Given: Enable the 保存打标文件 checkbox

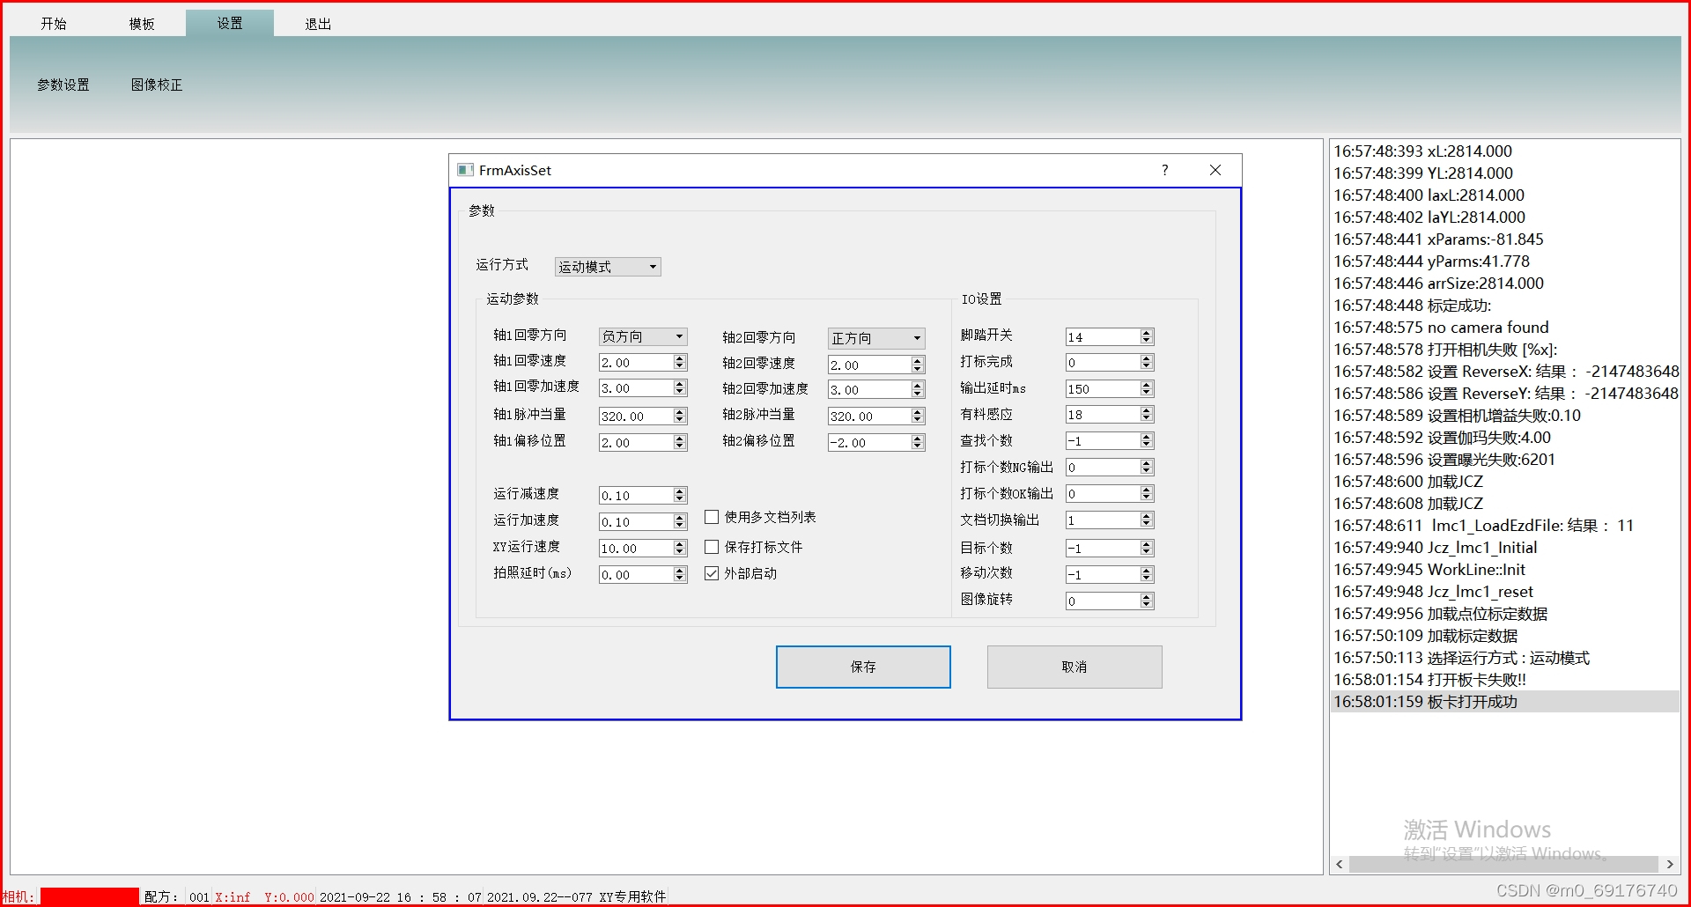Looking at the screenshot, I should [712, 547].
